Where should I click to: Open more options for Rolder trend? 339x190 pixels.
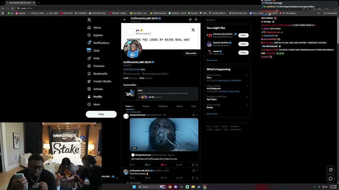(x=247, y=105)
